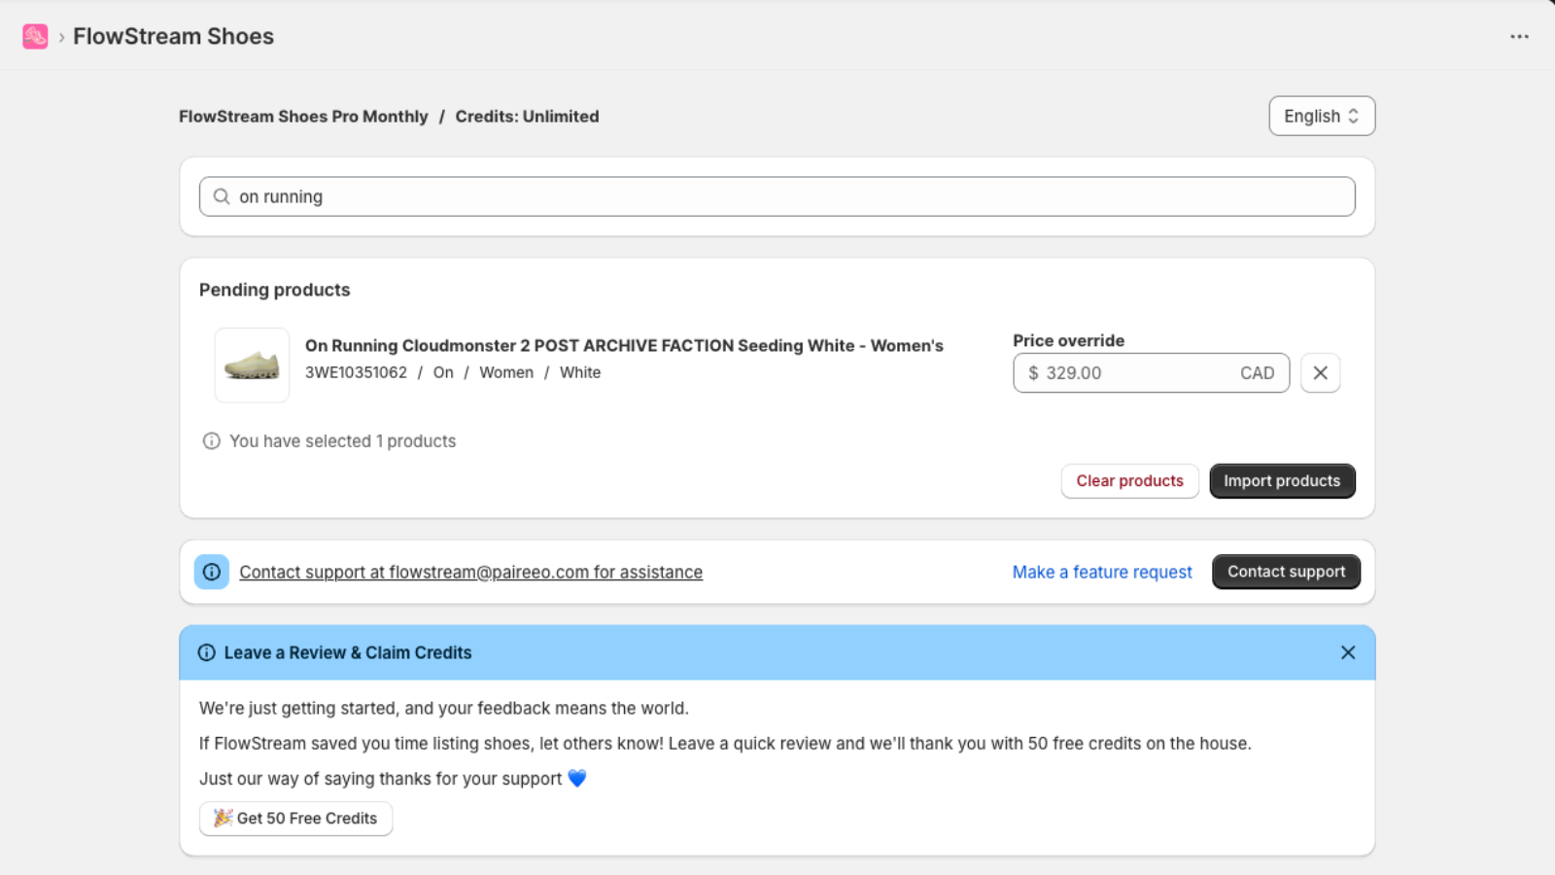Click 'Credits: Unlimited' text
Screen dimensions: 1555x875
[x=527, y=116]
